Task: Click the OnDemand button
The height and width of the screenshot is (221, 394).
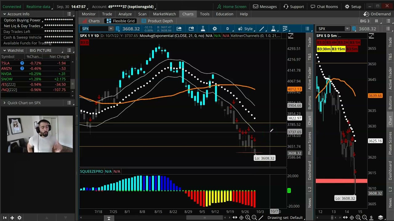Action: pos(377,14)
